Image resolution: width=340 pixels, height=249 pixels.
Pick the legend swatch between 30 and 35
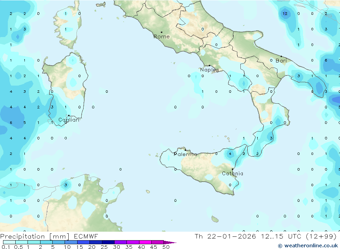121,242
